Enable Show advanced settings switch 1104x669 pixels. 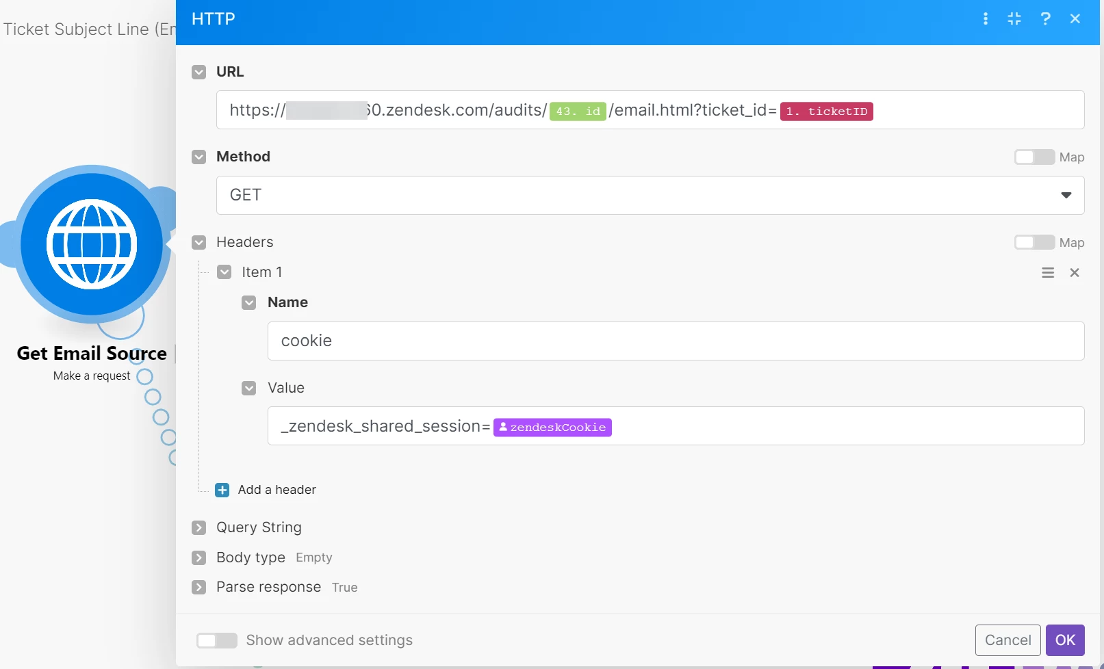pyautogui.click(x=216, y=640)
